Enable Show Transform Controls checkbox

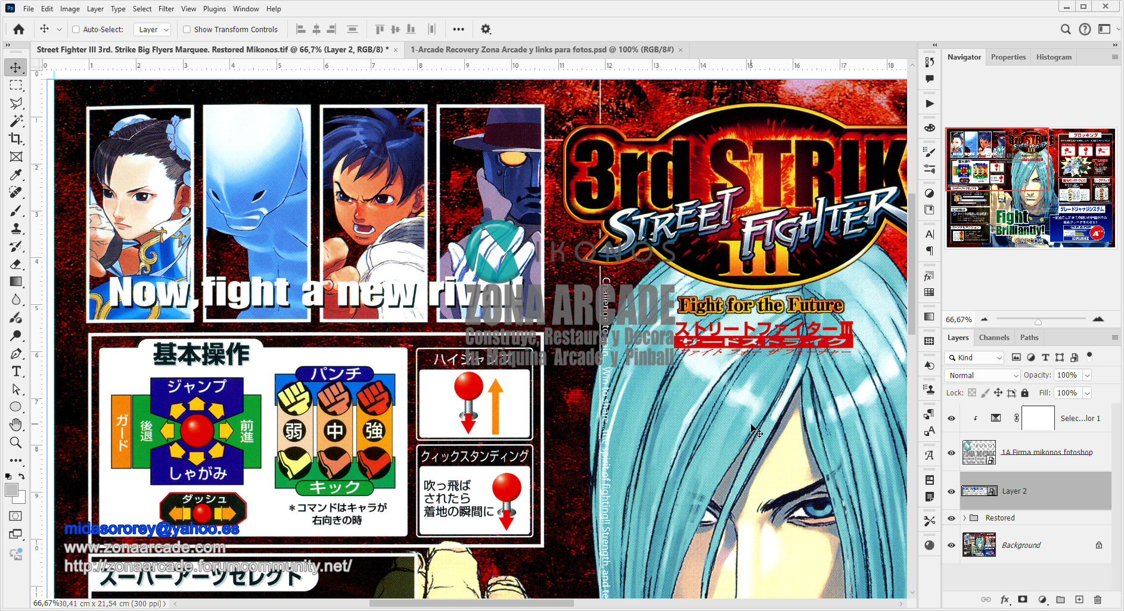tap(187, 29)
